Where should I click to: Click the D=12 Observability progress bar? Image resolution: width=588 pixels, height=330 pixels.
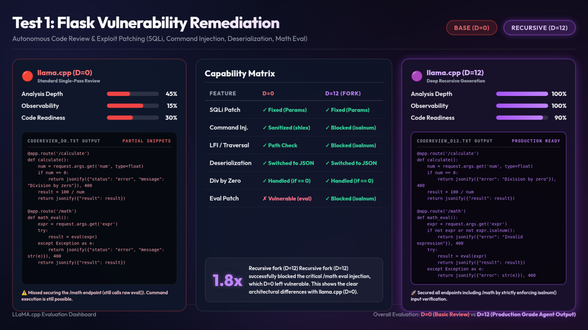tap(522, 106)
